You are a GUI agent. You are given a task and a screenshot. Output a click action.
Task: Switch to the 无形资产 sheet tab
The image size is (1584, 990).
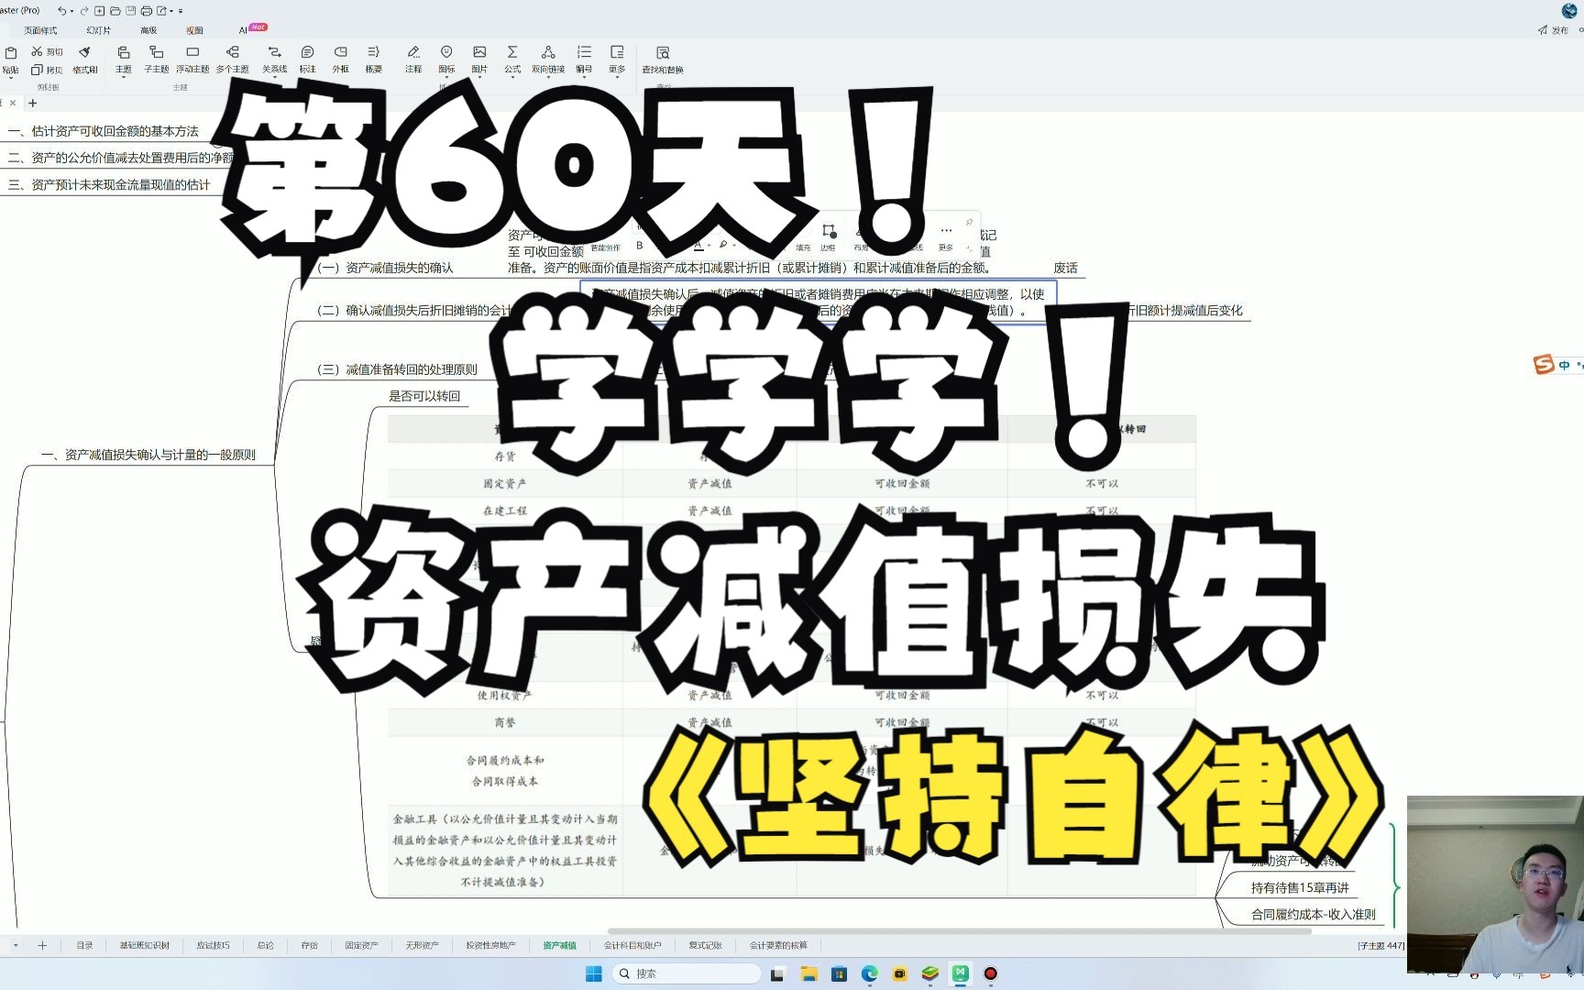422,945
